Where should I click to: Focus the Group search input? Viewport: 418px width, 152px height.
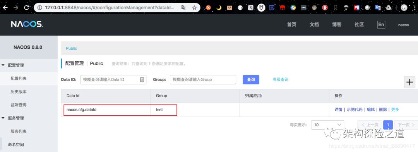coord(203,79)
